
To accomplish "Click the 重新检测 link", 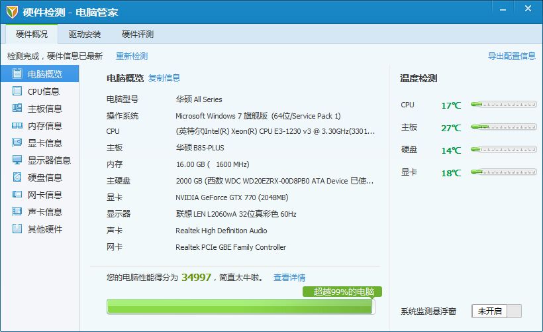I will tap(132, 56).
